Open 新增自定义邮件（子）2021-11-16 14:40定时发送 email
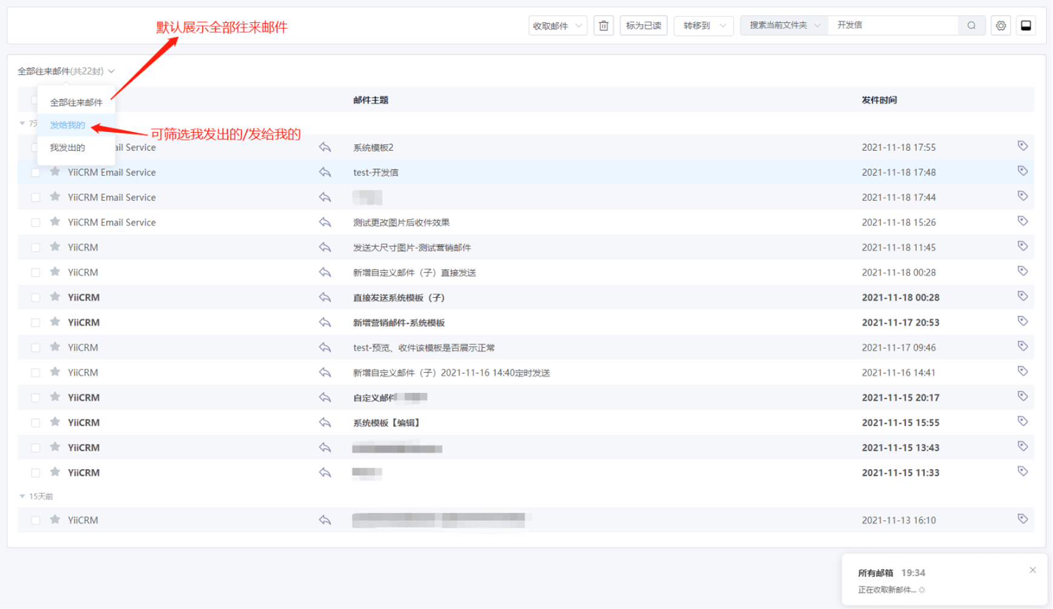Screen dimensions: 1053x609 [451, 372]
